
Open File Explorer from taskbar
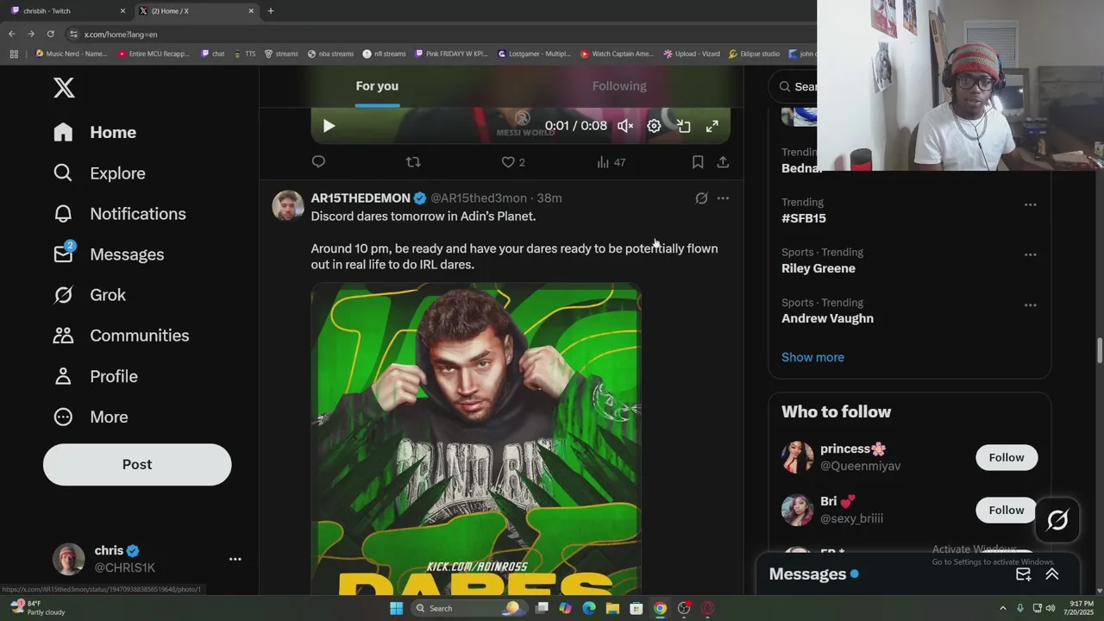[x=612, y=608]
